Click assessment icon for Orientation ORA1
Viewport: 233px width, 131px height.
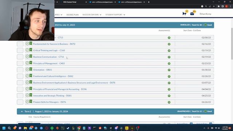pyautogui.click(x=169, y=70)
